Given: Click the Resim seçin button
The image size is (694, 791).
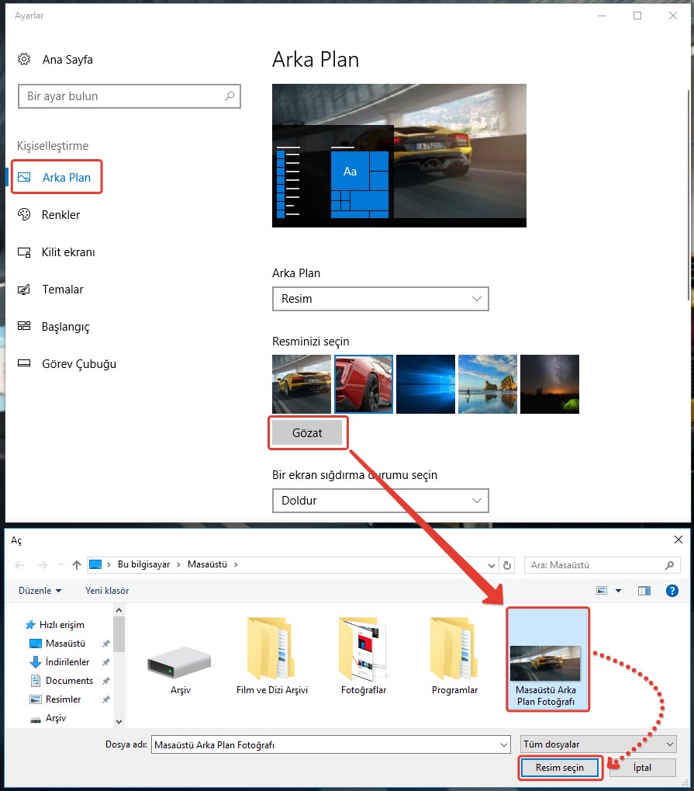Looking at the screenshot, I should [x=561, y=768].
